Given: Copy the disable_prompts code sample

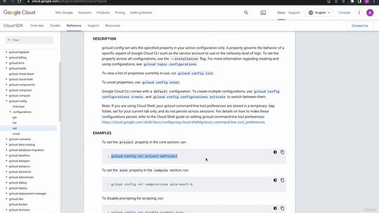Looking at the screenshot, I should point(282,208).
